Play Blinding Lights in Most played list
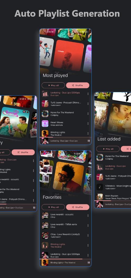Screen dimensions: 131x278 click(x=65, y=133)
